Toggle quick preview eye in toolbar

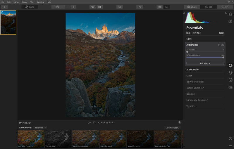(x=93, y=7)
